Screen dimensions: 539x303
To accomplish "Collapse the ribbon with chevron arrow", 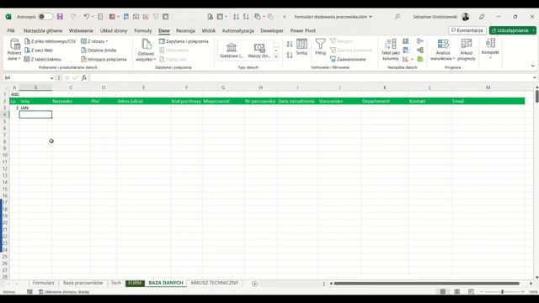I will [x=533, y=66].
